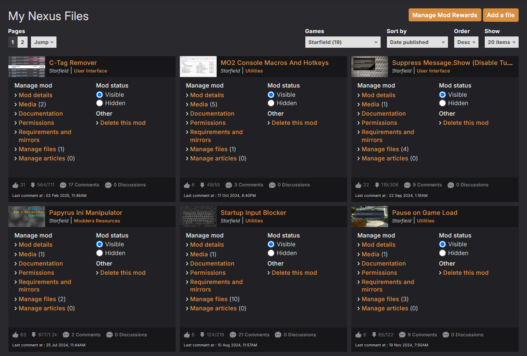Click Delete this mod on MO2 Console Macros
The image size is (527, 356).
coord(294,123)
